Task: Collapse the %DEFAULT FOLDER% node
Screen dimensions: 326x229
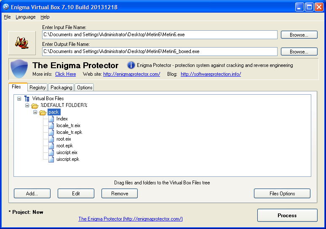Action: (x=27, y=105)
